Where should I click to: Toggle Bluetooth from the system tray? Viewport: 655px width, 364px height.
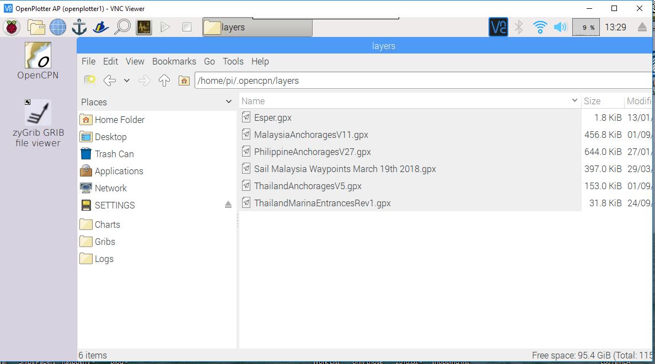coord(518,26)
